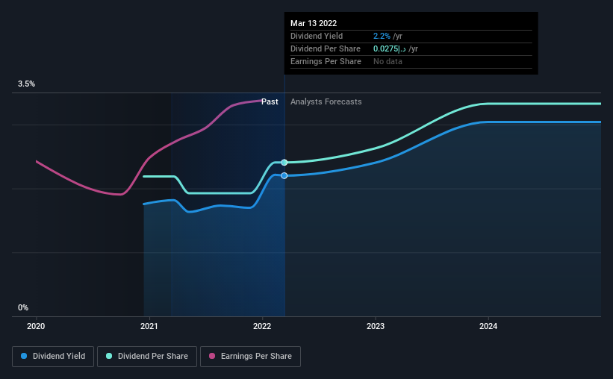Click the 2023 x-axis year label
The height and width of the screenshot is (379, 613).
pyautogui.click(x=376, y=326)
